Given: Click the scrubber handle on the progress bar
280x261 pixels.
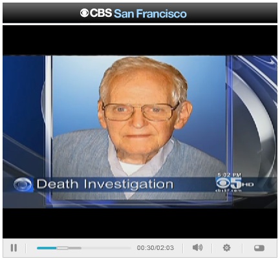Looking at the screenshot, I should (62, 248).
